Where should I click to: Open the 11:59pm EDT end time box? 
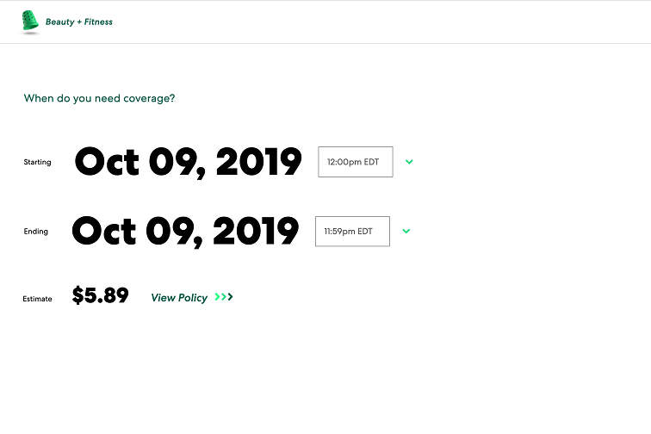pos(352,232)
